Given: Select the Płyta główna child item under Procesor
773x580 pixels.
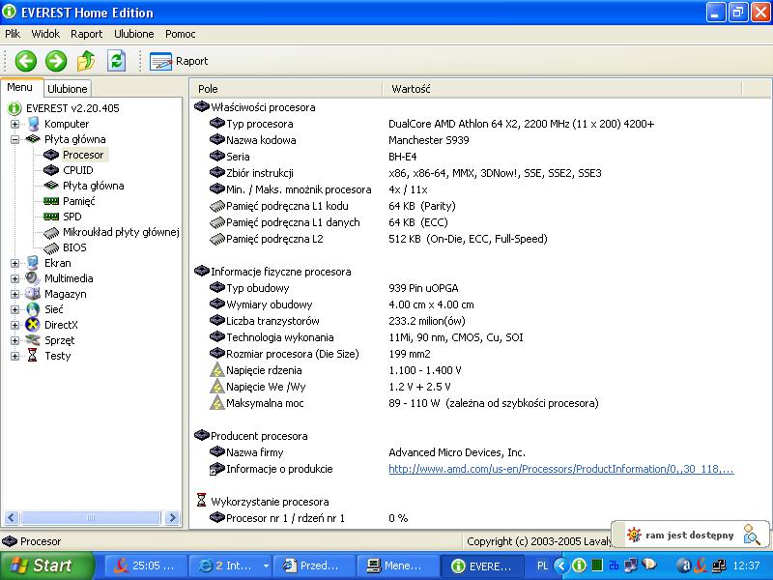Looking at the screenshot, I should [x=93, y=186].
